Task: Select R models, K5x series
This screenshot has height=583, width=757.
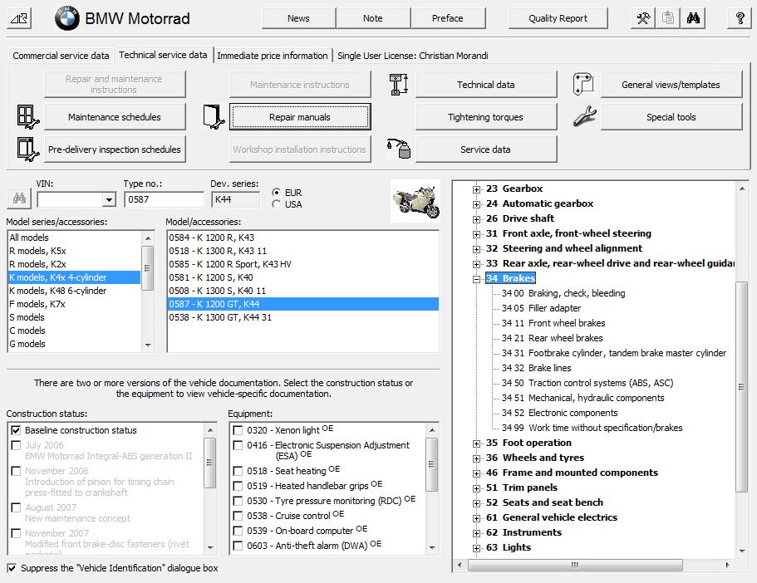Action: (x=74, y=251)
